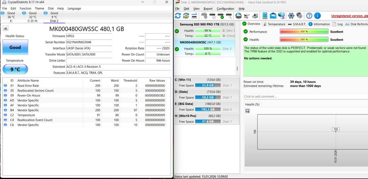The height and width of the screenshot is (179, 368).
Task: Click the save icon above the health chart
Action: tap(247, 111)
